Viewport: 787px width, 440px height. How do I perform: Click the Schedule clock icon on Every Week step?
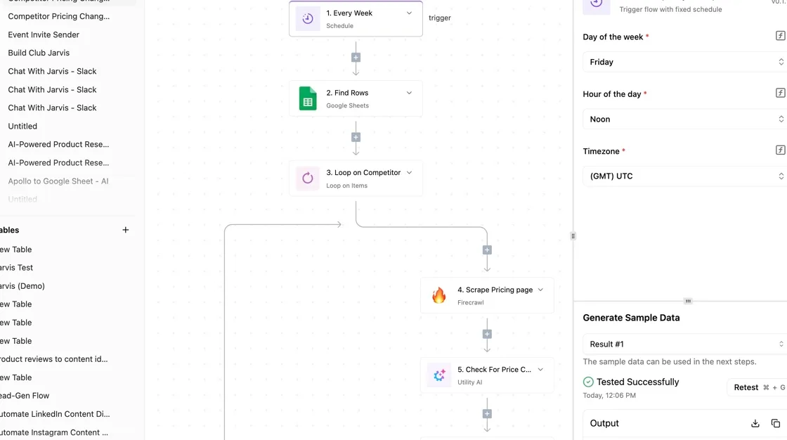click(308, 18)
